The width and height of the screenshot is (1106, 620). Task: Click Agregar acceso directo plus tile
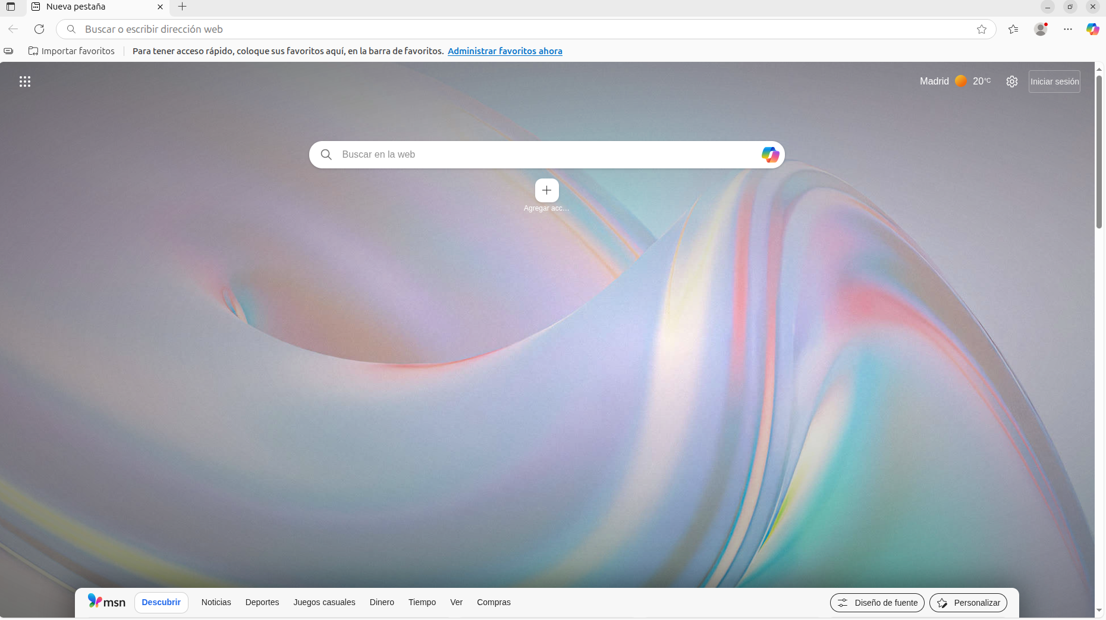click(x=546, y=190)
